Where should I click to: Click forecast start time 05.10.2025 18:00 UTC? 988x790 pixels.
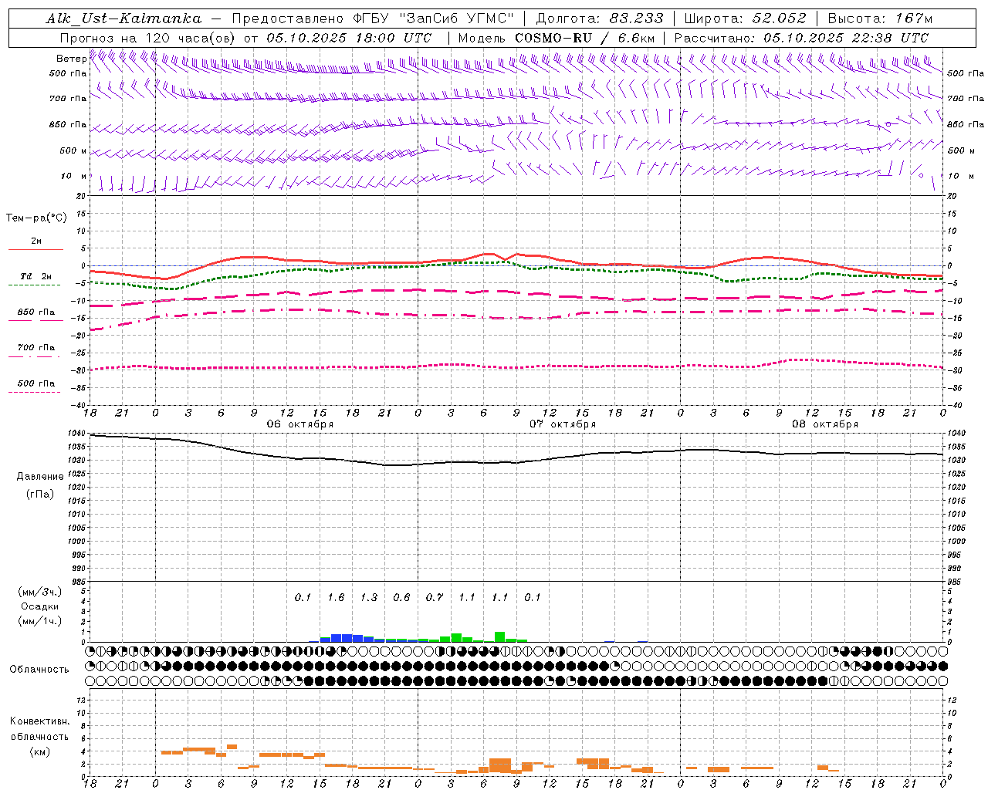349,38
